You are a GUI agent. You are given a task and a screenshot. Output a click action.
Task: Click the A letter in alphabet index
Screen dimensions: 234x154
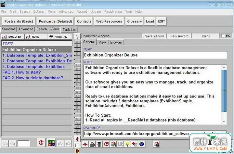point(77,42)
